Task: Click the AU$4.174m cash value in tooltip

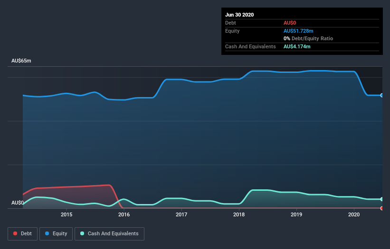Action: pos(297,46)
